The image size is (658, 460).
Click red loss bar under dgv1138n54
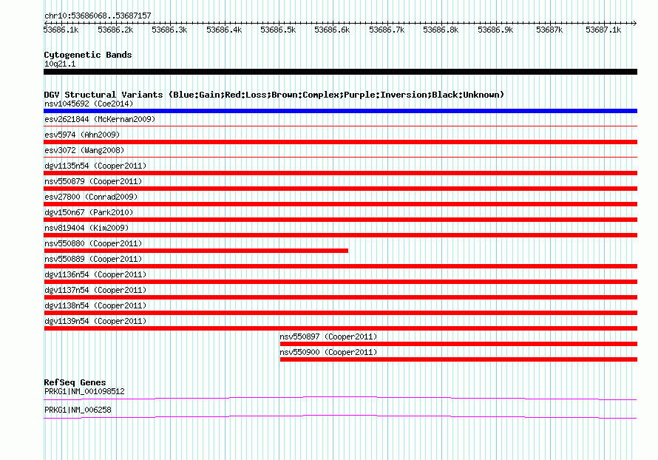[340, 313]
